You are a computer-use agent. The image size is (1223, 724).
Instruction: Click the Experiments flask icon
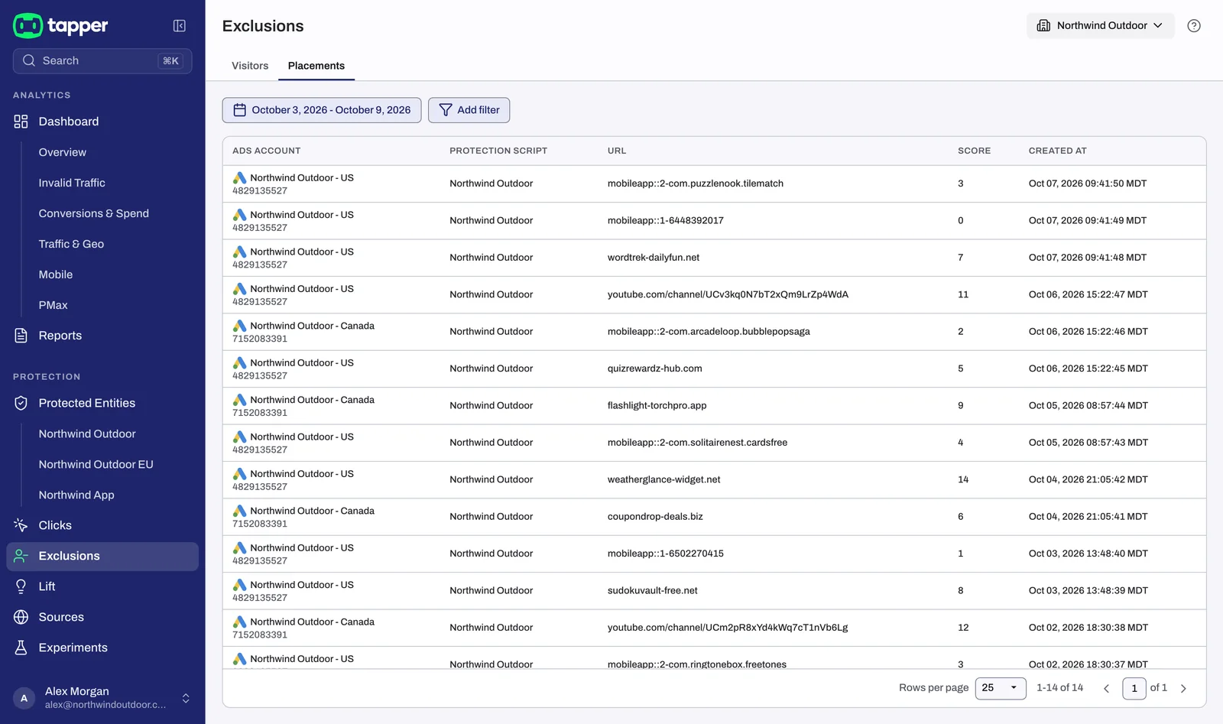(21, 648)
